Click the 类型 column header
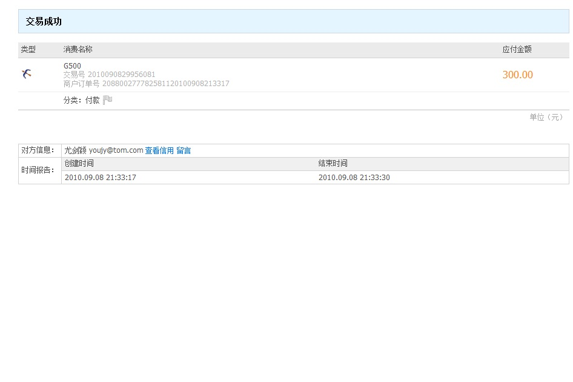The width and height of the screenshot is (573, 382). [28, 50]
